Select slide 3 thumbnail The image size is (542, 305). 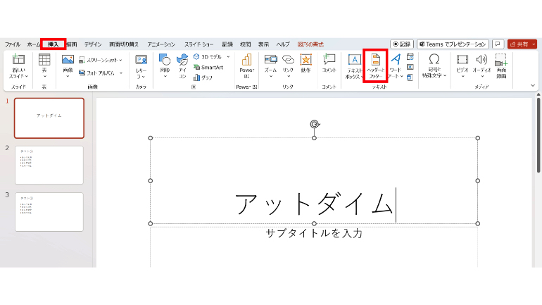tap(49, 211)
